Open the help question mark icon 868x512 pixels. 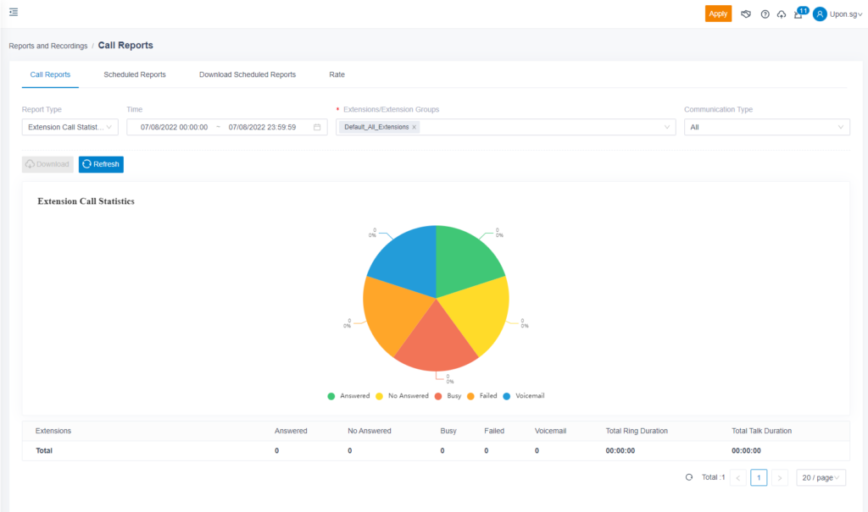pos(764,14)
